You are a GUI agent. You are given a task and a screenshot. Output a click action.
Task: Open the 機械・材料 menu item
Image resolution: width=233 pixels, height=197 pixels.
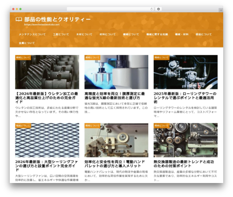click(x=182, y=34)
